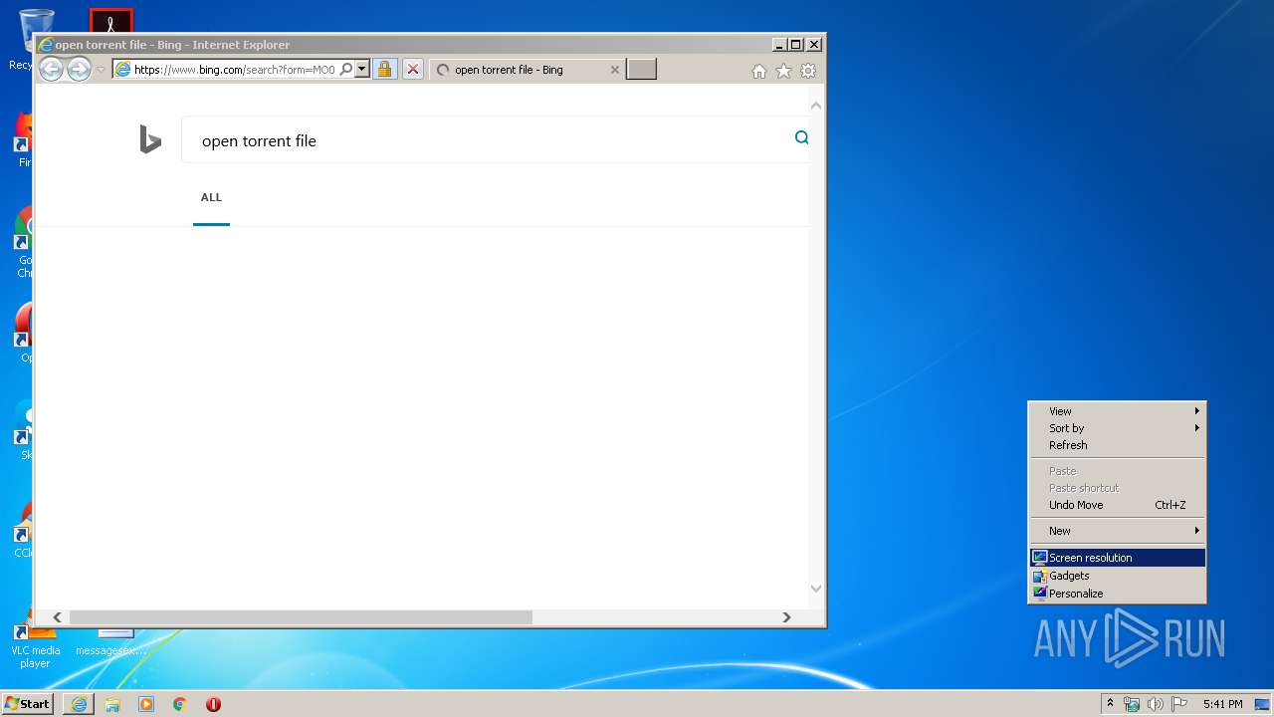Open Windows Media Player taskbar icon
Viewport: 1274px width, 717px height.
(x=146, y=704)
